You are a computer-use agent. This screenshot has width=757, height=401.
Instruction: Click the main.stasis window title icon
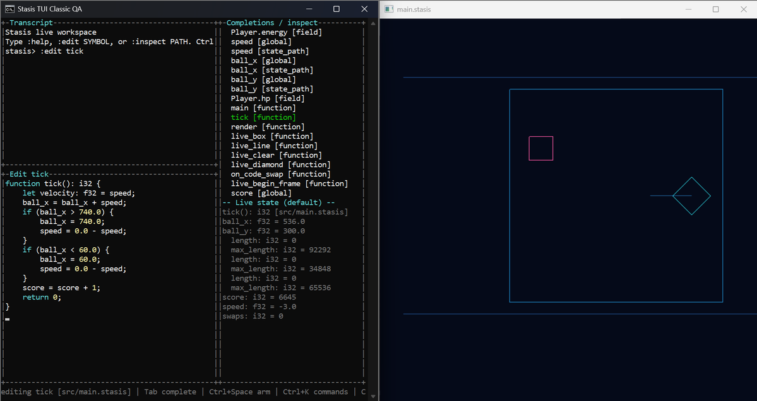click(x=389, y=9)
